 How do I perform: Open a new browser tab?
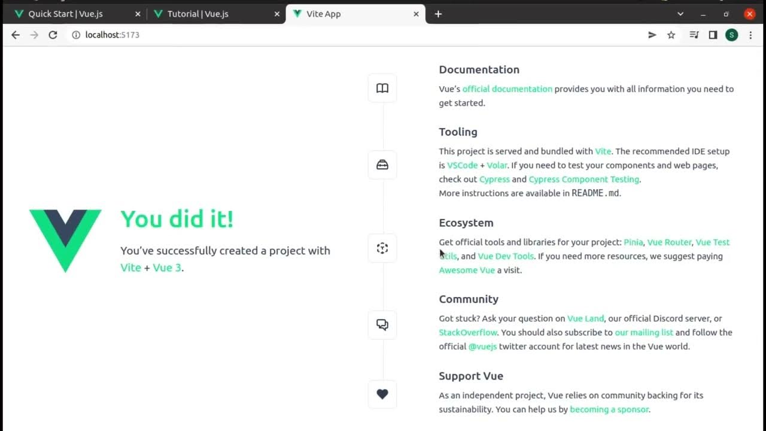[438, 14]
